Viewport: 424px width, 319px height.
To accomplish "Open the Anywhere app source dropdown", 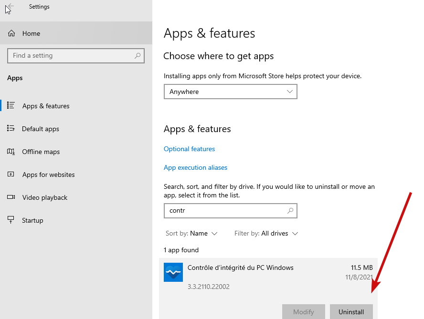I will [x=231, y=92].
